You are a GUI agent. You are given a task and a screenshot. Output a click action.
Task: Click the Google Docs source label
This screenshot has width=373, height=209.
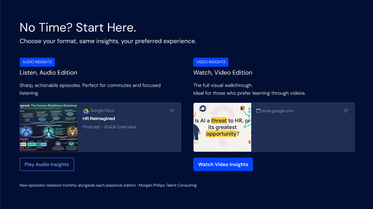(102, 111)
